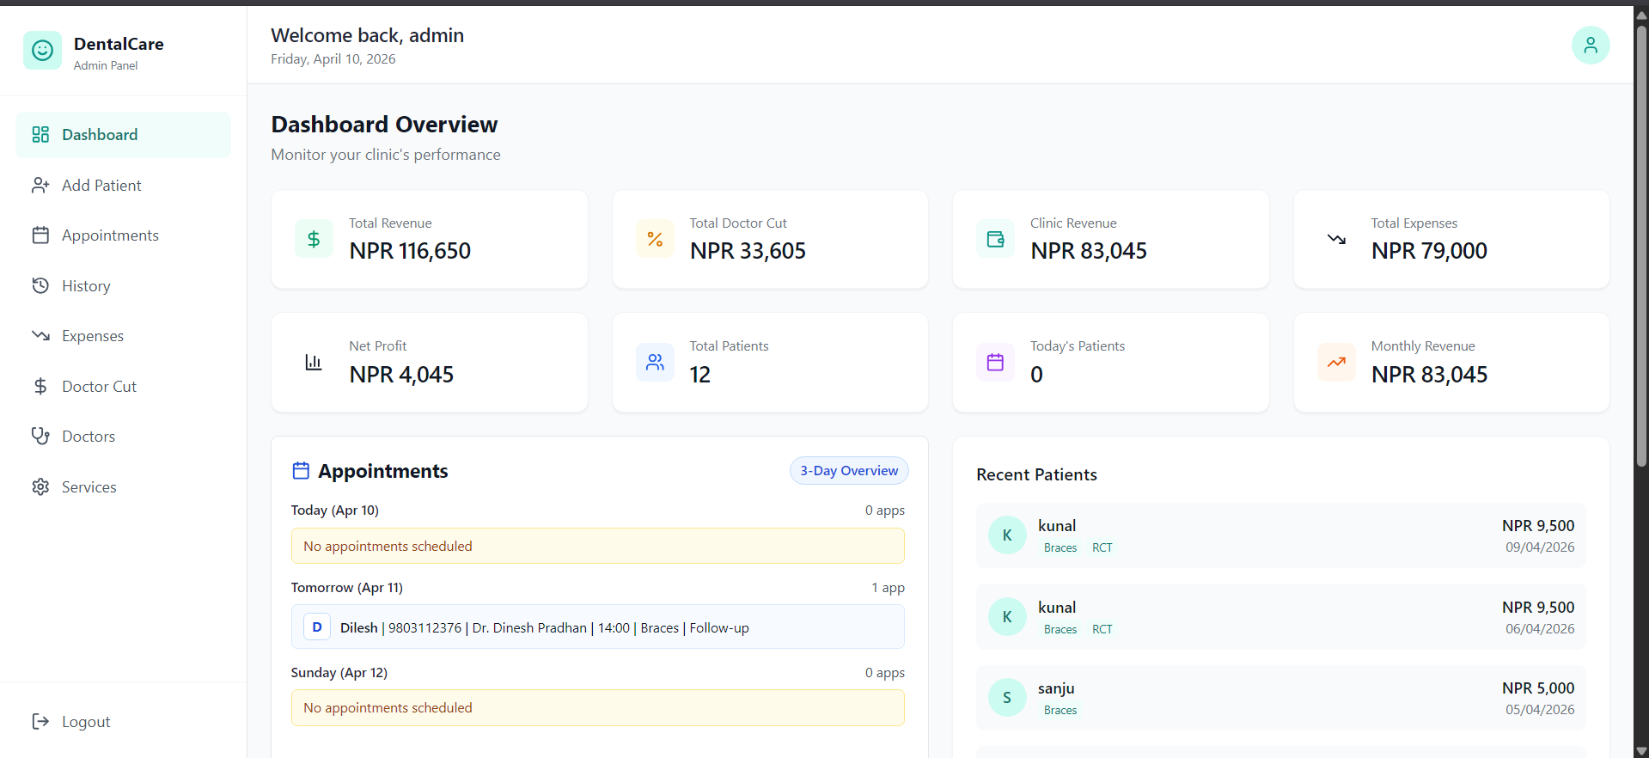
Task: Click the Total Doctor Cut value NPR 33,605
Action: click(x=748, y=251)
